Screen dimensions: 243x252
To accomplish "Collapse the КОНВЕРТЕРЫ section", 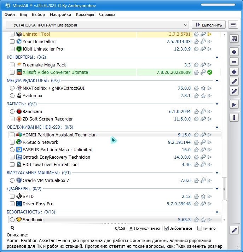I will 217,57.
